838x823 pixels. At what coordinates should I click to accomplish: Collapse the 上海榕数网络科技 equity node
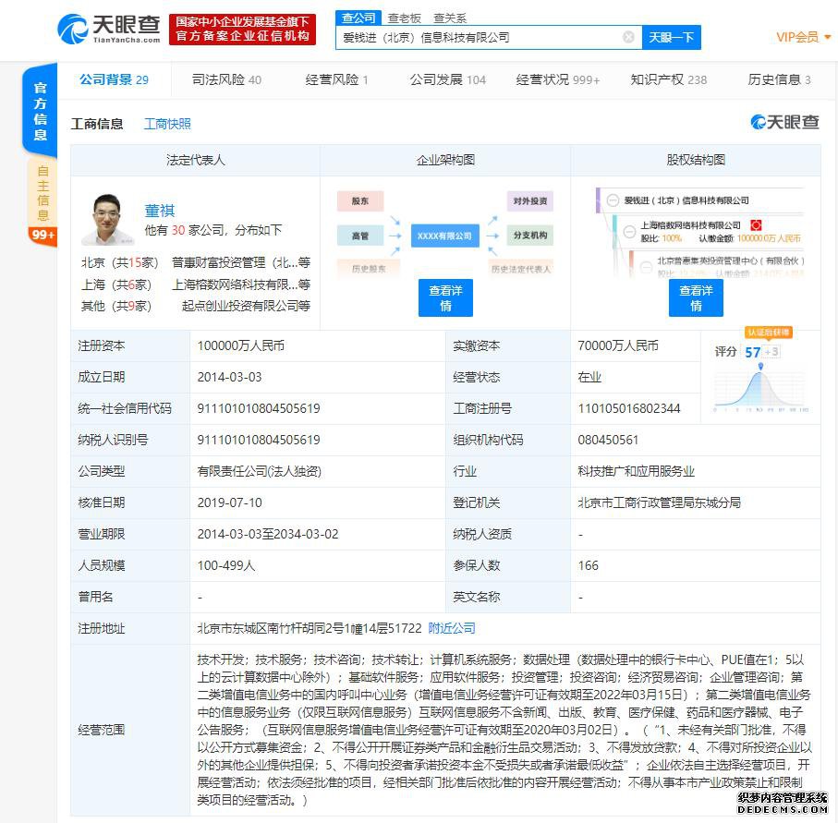click(x=629, y=232)
